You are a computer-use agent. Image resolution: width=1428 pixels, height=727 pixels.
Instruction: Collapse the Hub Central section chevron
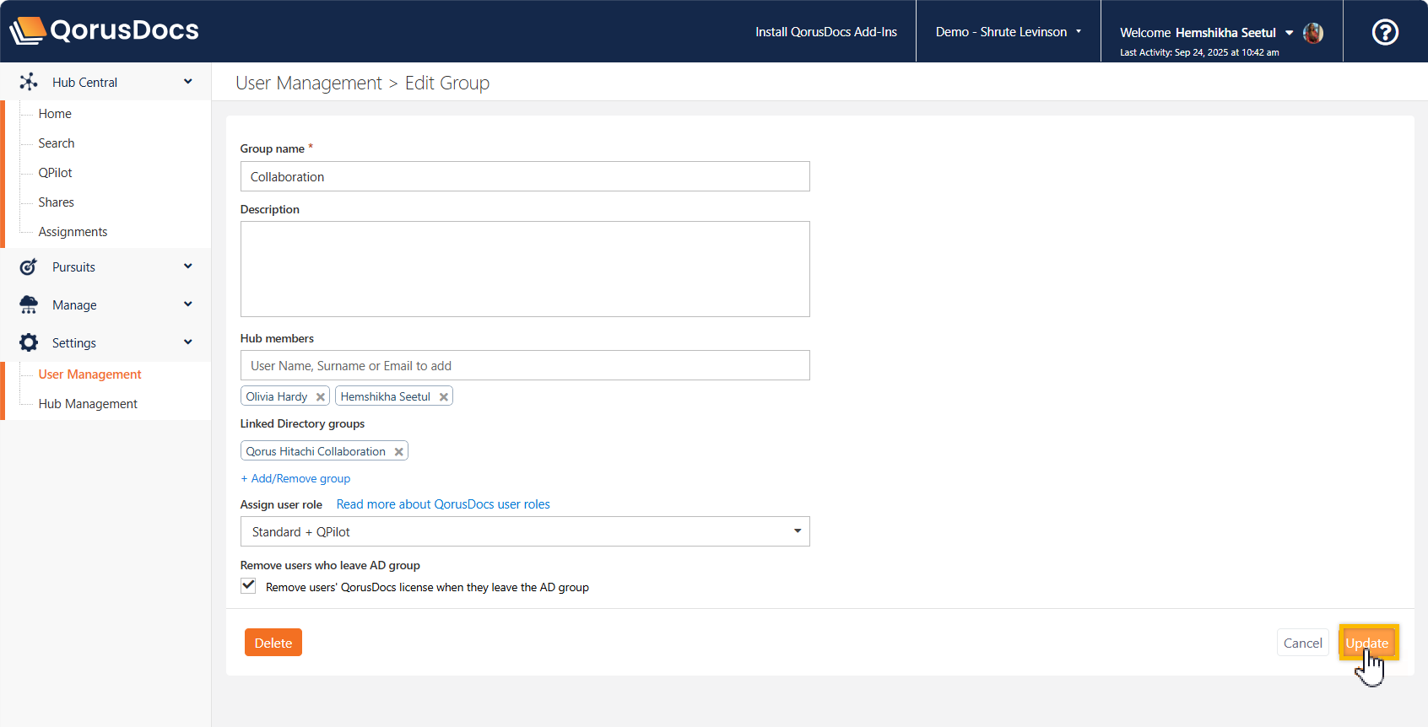click(x=188, y=82)
